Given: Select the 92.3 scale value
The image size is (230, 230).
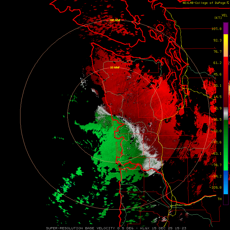Looking at the screenshot, I should 217,40.
